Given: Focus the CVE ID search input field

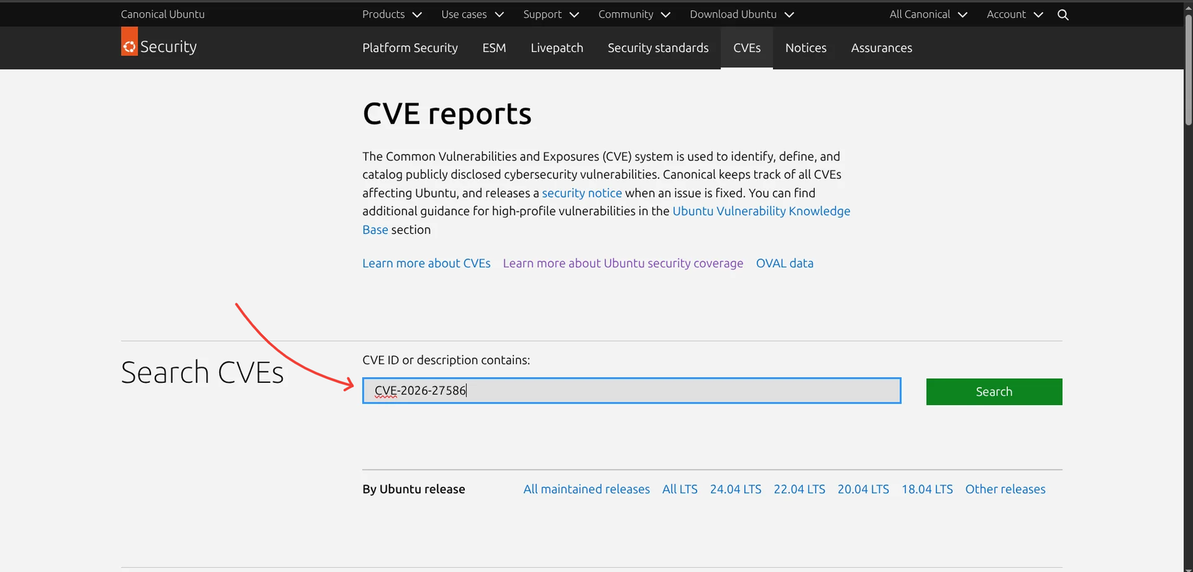Looking at the screenshot, I should pyautogui.click(x=632, y=391).
